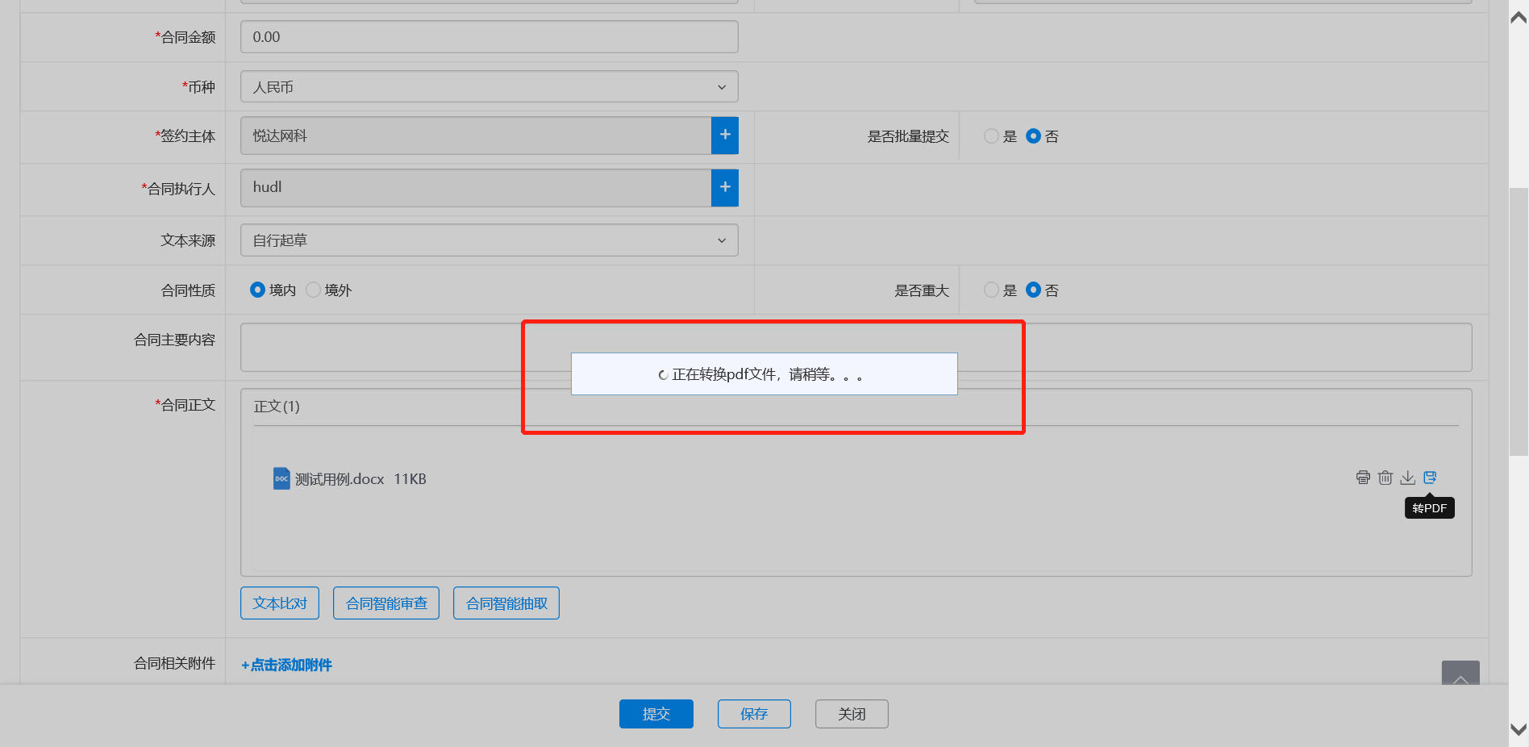
Task: Click the print icon for 测试用例.docx
Action: tap(1363, 478)
